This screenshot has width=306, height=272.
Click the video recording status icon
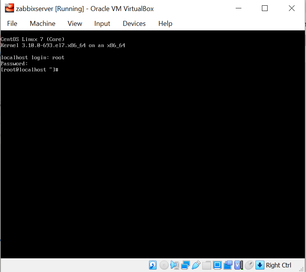228,265
